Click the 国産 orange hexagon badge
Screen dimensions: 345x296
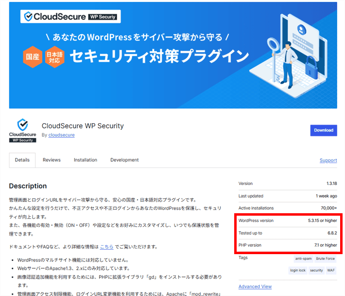[33, 57]
